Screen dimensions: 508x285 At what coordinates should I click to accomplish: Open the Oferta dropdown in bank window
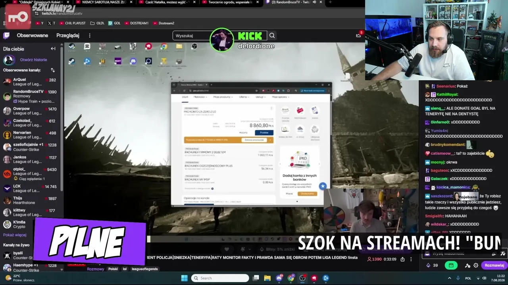click(x=244, y=97)
